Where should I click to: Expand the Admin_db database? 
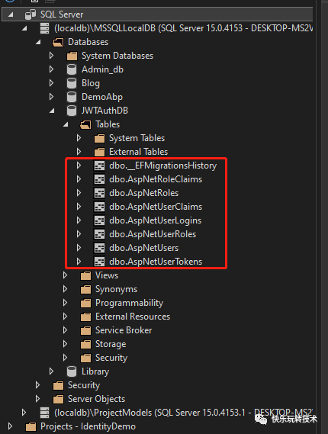[51, 69]
